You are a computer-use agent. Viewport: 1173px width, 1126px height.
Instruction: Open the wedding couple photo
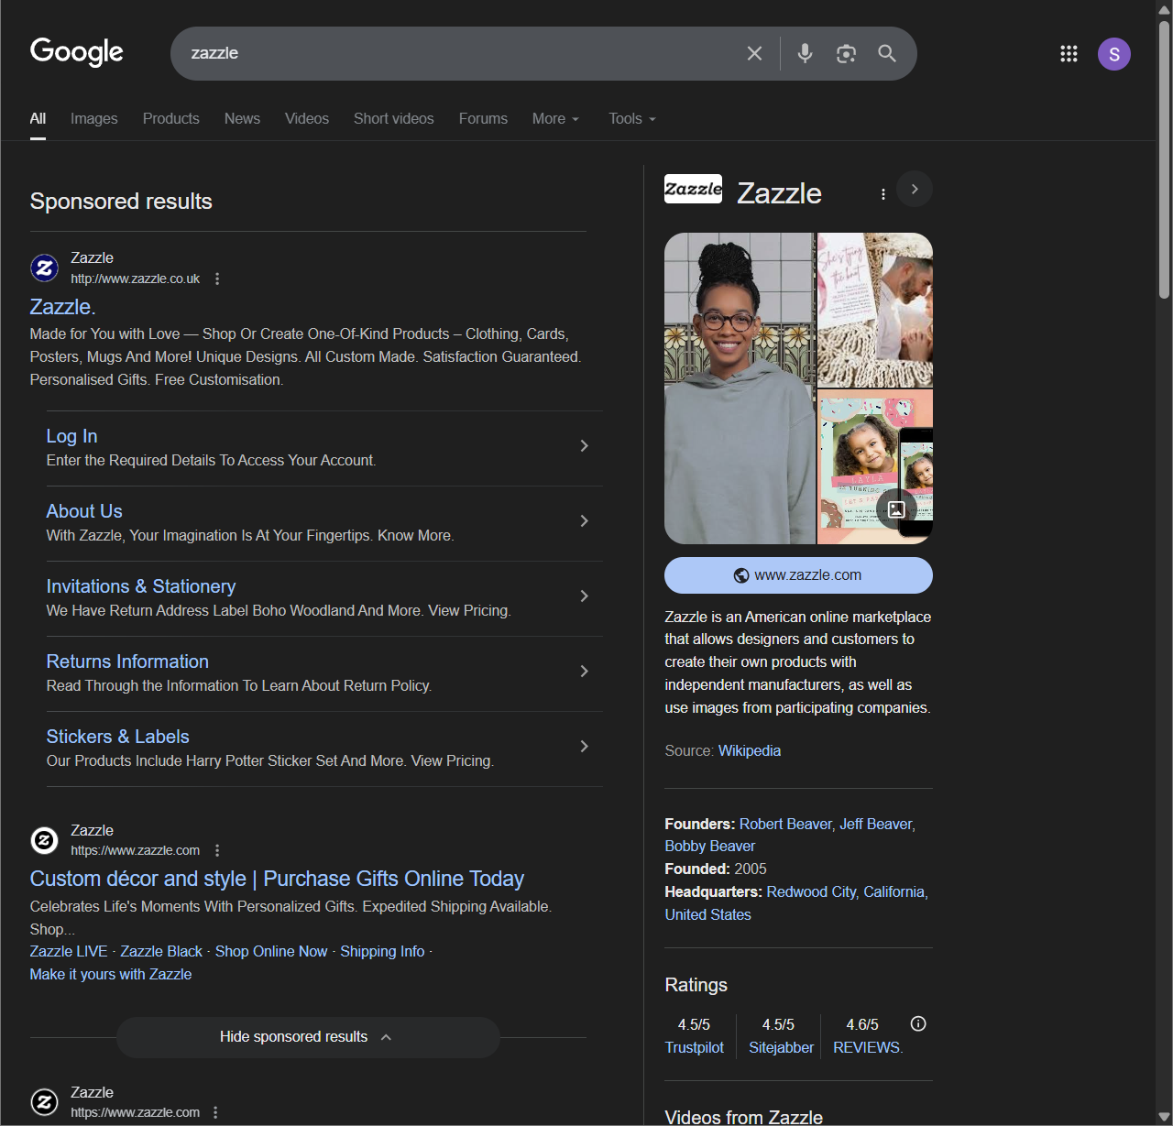(875, 310)
